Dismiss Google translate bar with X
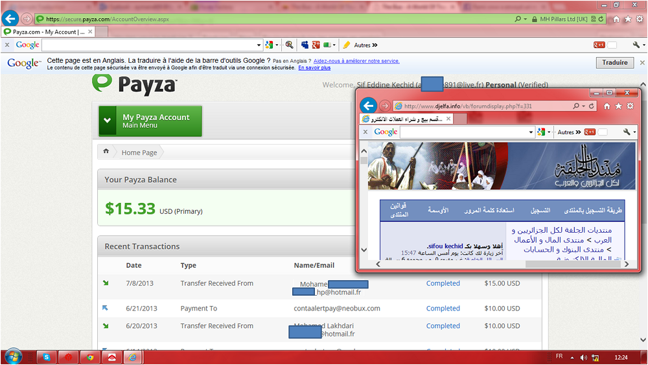This screenshot has height=365, width=648. point(642,62)
